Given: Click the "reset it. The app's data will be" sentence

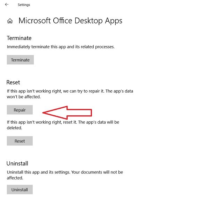Looking at the screenshot, I should 63,122.
